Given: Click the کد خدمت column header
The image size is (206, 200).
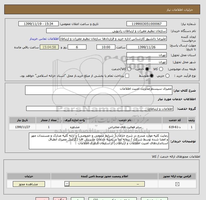Looking at the screenshot, I should pyautogui.click(x=175, y=120).
